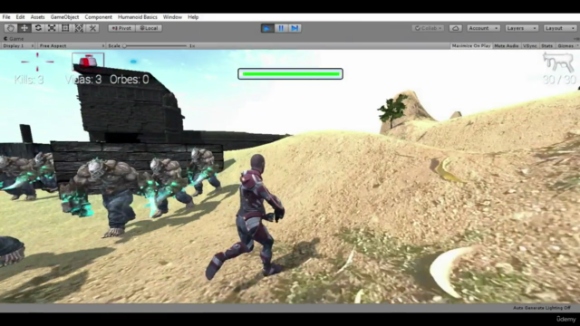Select the custom editor tools icon

click(x=92, y=28)
